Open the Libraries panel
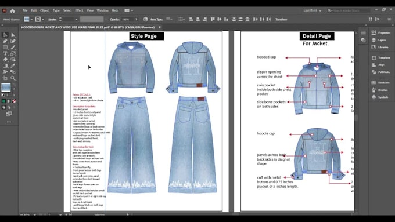The width and height of the screenshot is (395, 222). [380, 47]
